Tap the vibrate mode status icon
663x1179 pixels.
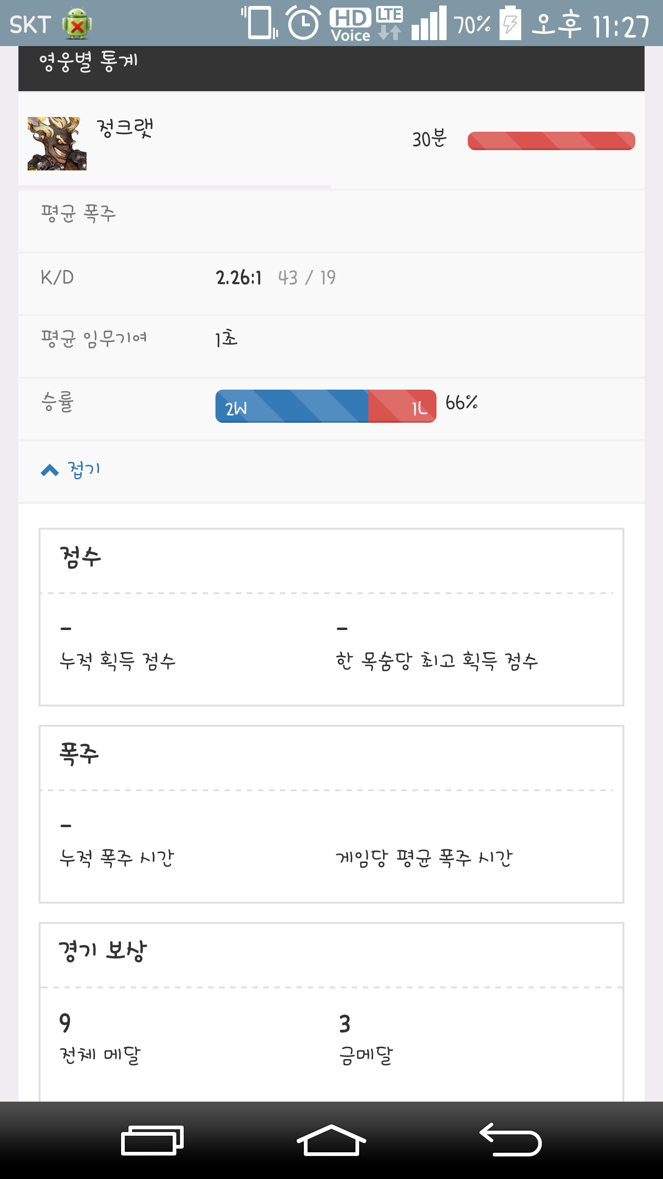[x=260, y=23]
